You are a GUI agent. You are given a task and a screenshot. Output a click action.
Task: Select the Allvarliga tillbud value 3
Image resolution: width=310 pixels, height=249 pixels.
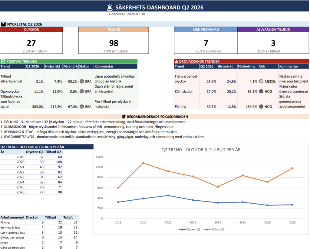pos(273,43)
